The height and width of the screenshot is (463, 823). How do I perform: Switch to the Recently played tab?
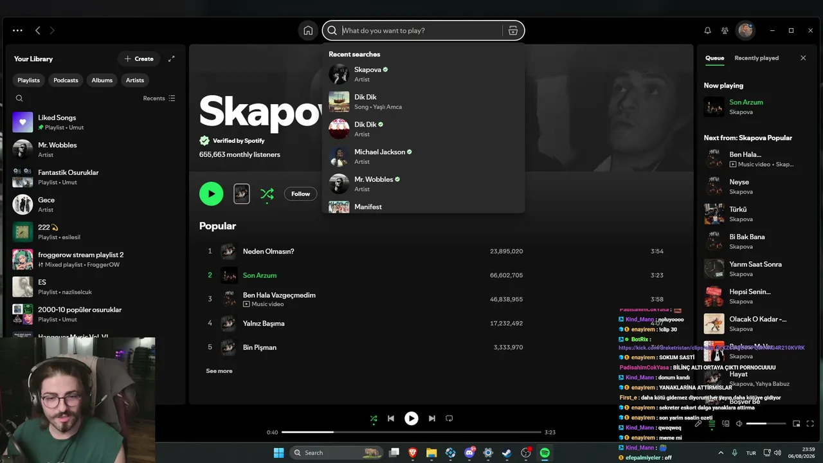(x=757, y=58)
